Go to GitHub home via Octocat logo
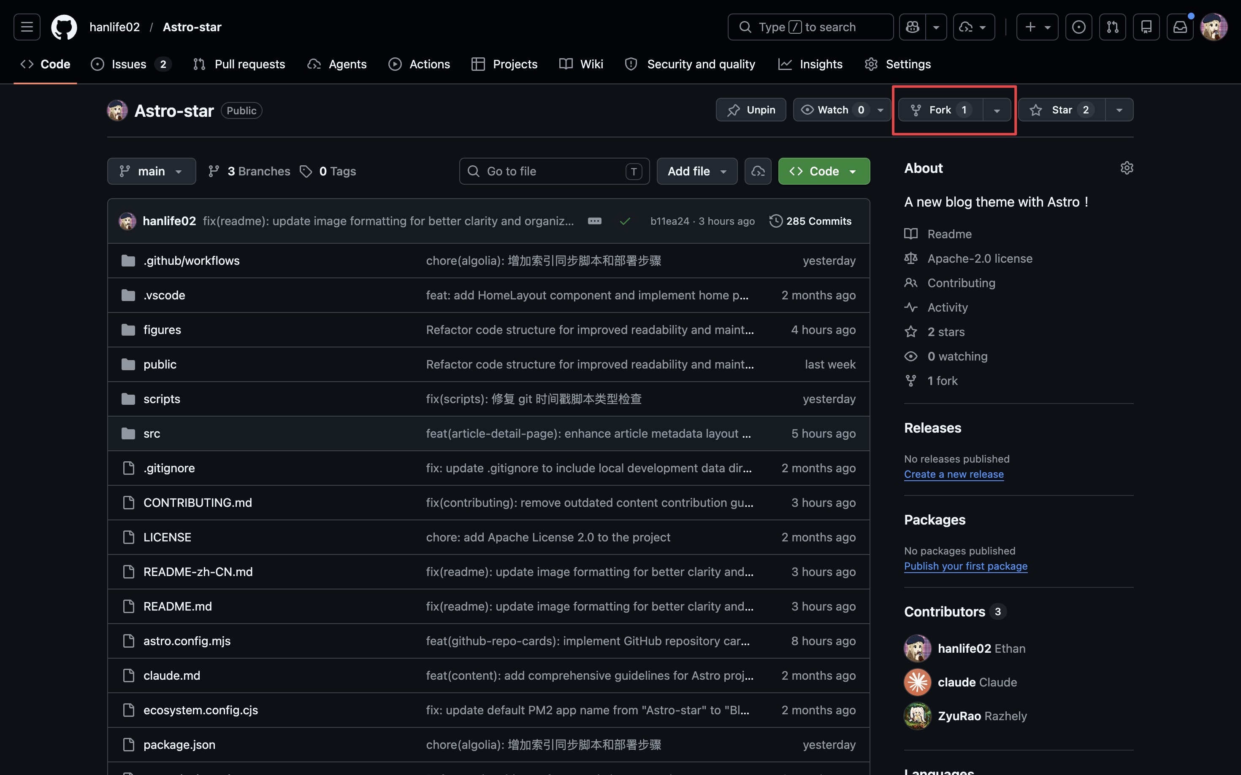1241x775 pixels. coord(64,27)
